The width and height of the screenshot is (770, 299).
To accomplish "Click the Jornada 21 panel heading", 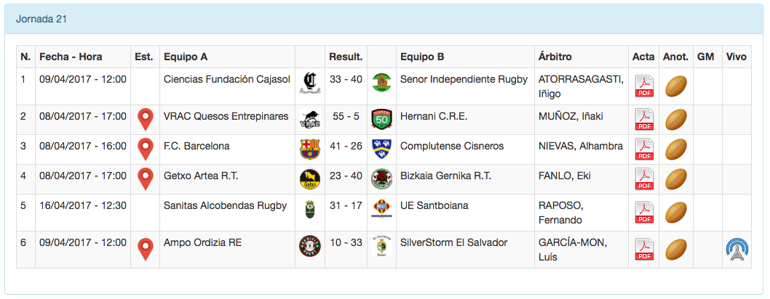I will (x=41, y=19).
